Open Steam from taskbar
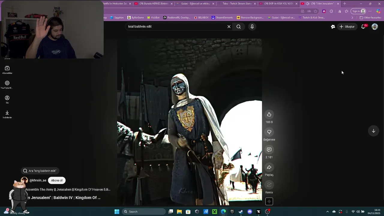384x216 pixels. click(241, 211)
